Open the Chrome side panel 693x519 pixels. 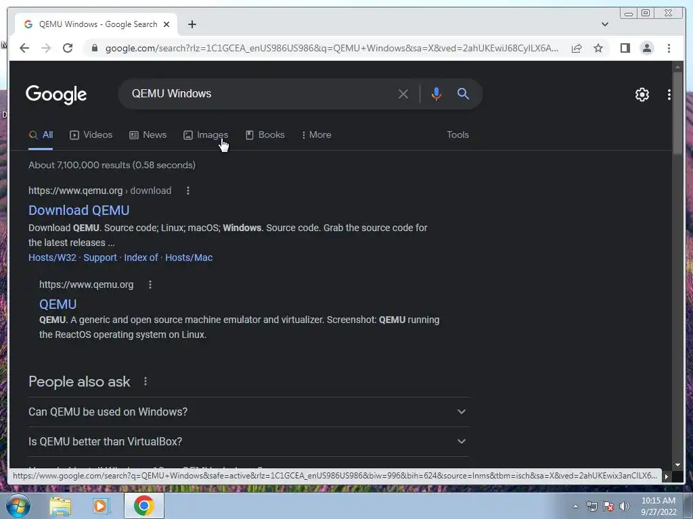coord(625,48)
